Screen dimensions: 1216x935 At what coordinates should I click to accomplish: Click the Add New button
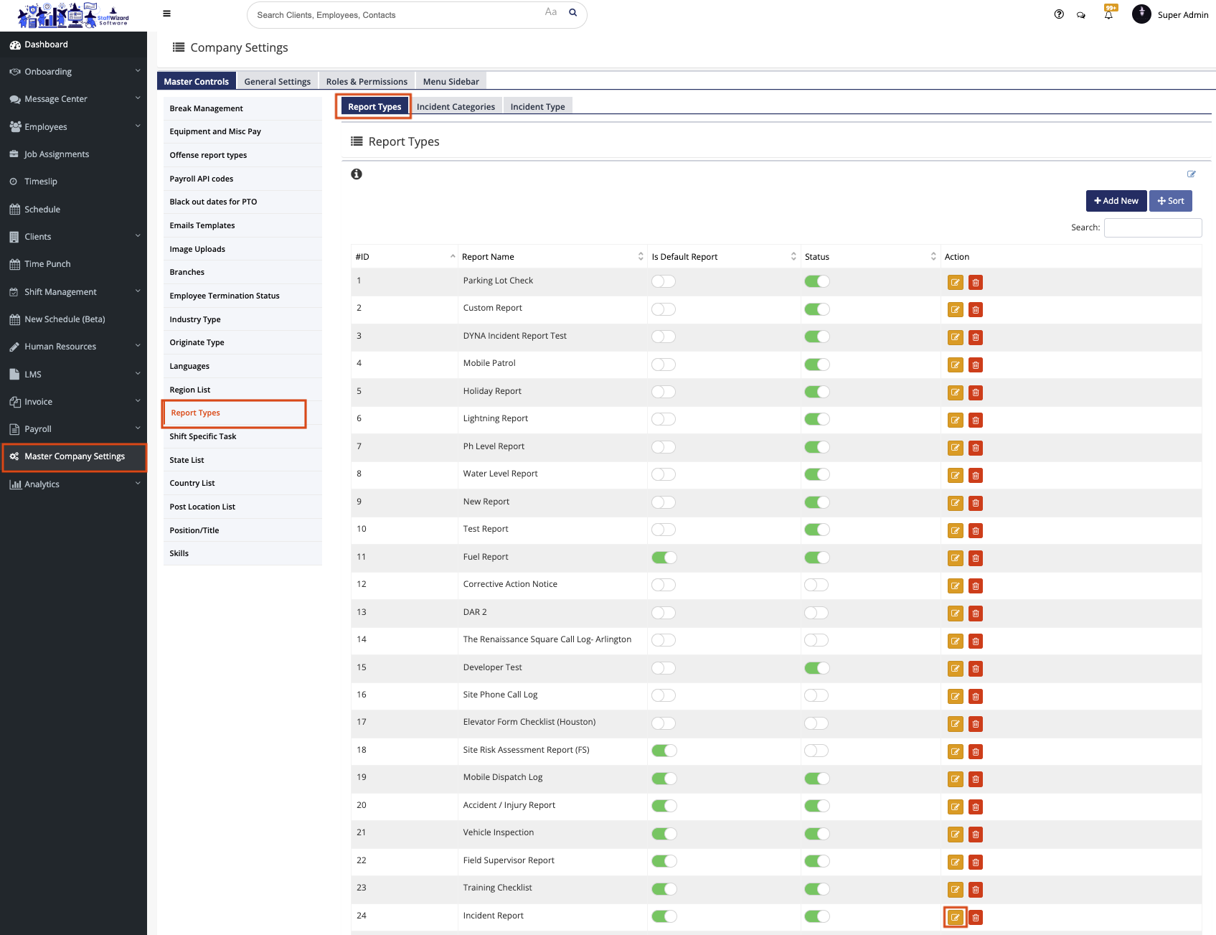tap(1116, 201)
